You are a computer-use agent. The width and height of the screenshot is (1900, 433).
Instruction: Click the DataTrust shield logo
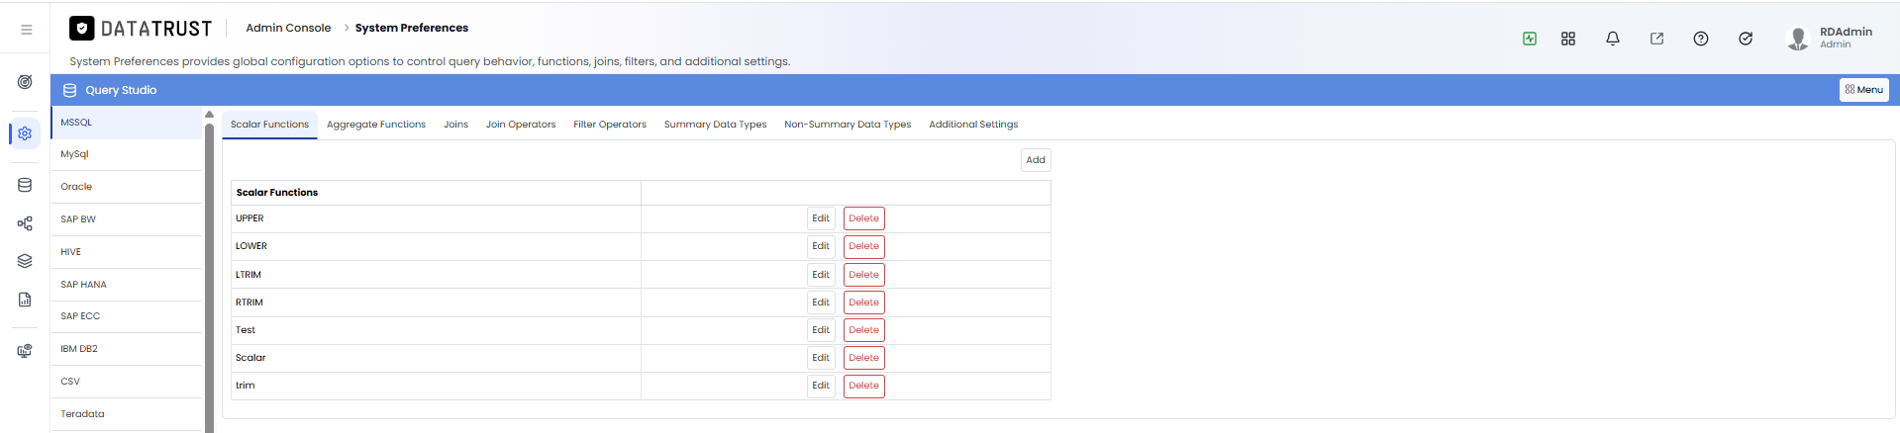(x=82, y=29)
